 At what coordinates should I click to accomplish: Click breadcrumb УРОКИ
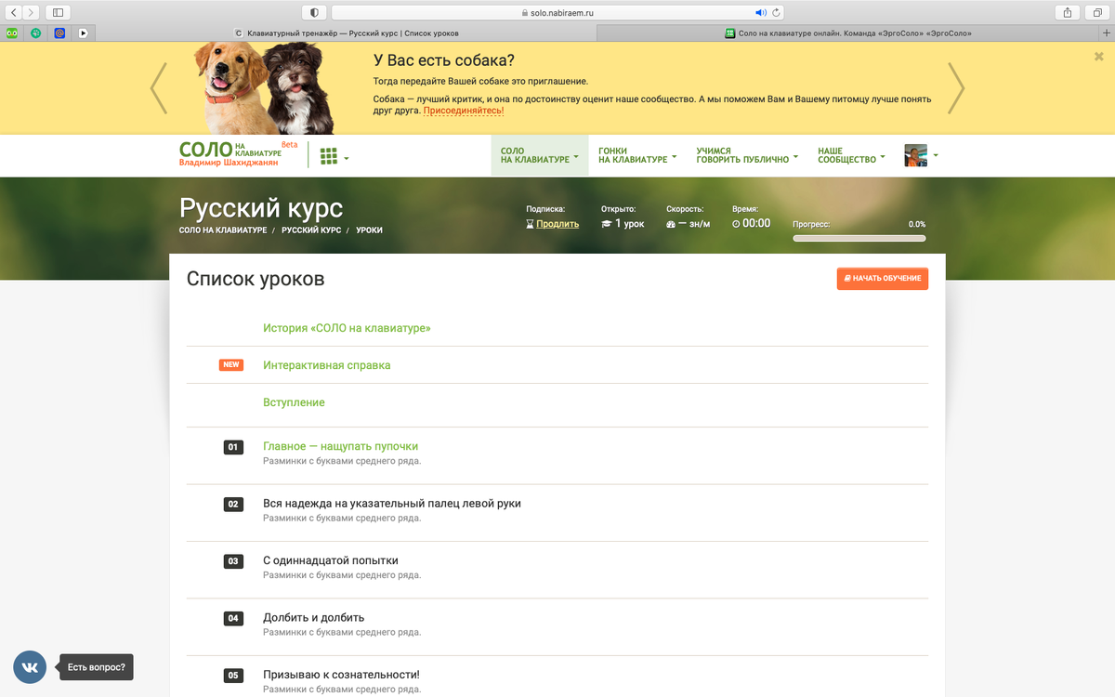369,230
